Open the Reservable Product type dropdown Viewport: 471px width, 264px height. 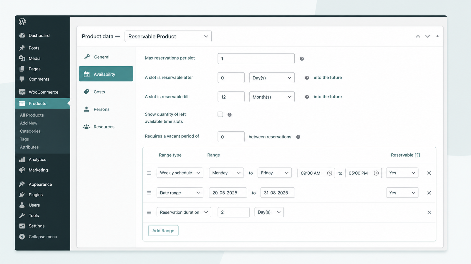168,36
